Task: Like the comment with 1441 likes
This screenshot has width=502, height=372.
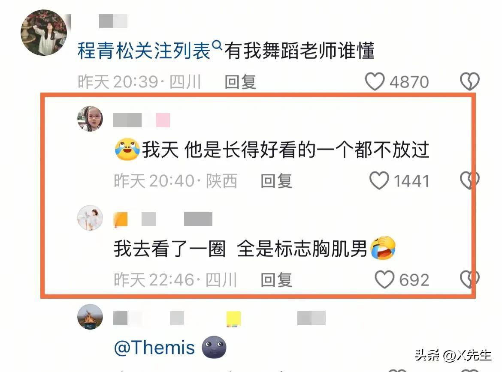Action: 379,181
